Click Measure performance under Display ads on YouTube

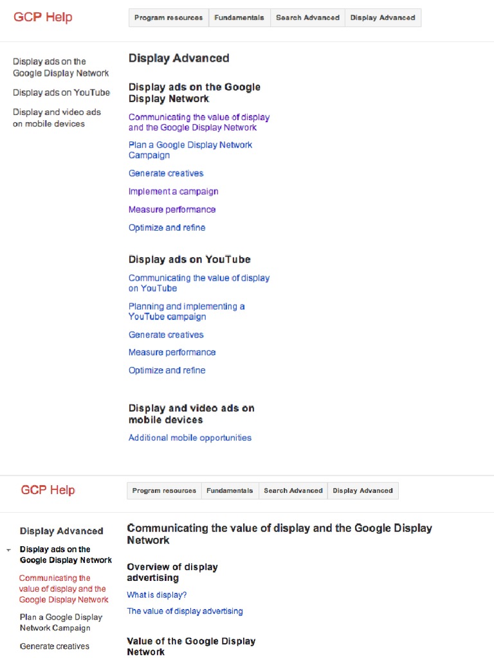[x=172, y=352]
